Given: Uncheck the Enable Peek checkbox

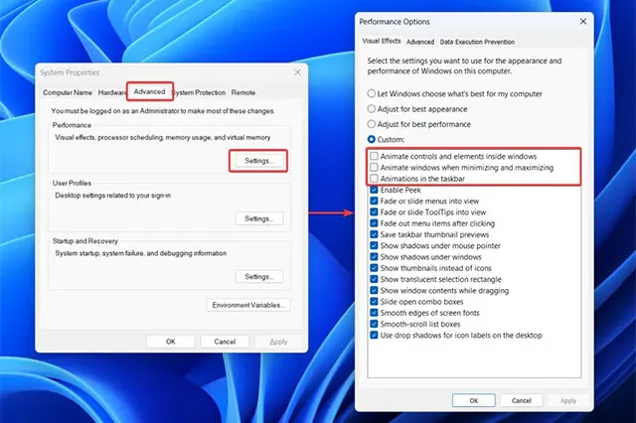Looking at the screenshot, I should (374, 190).
